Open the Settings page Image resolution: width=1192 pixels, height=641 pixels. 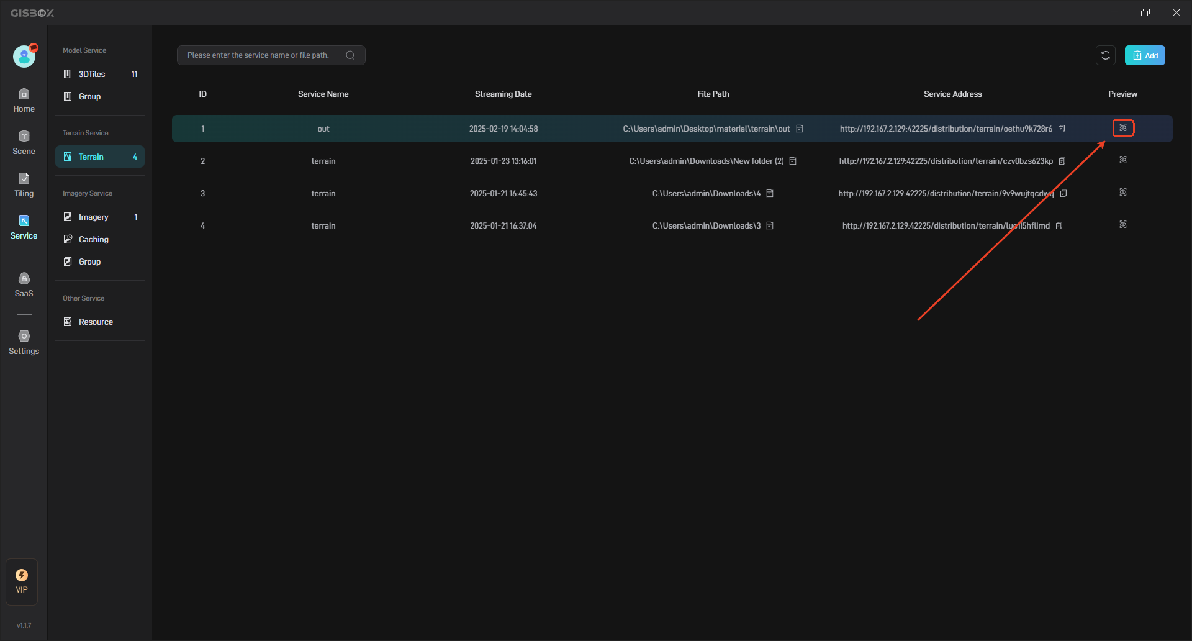24,342
